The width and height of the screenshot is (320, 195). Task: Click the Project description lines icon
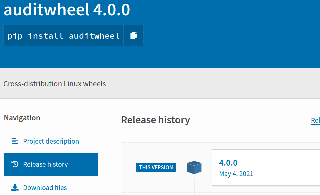coord(15,141)
